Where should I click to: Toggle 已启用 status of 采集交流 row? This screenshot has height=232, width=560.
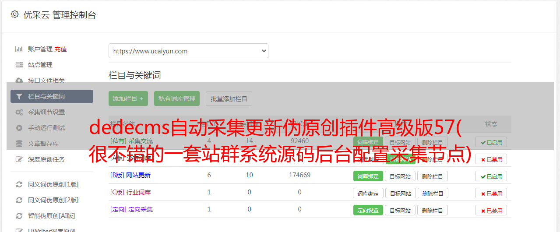[x=491, y=142]
